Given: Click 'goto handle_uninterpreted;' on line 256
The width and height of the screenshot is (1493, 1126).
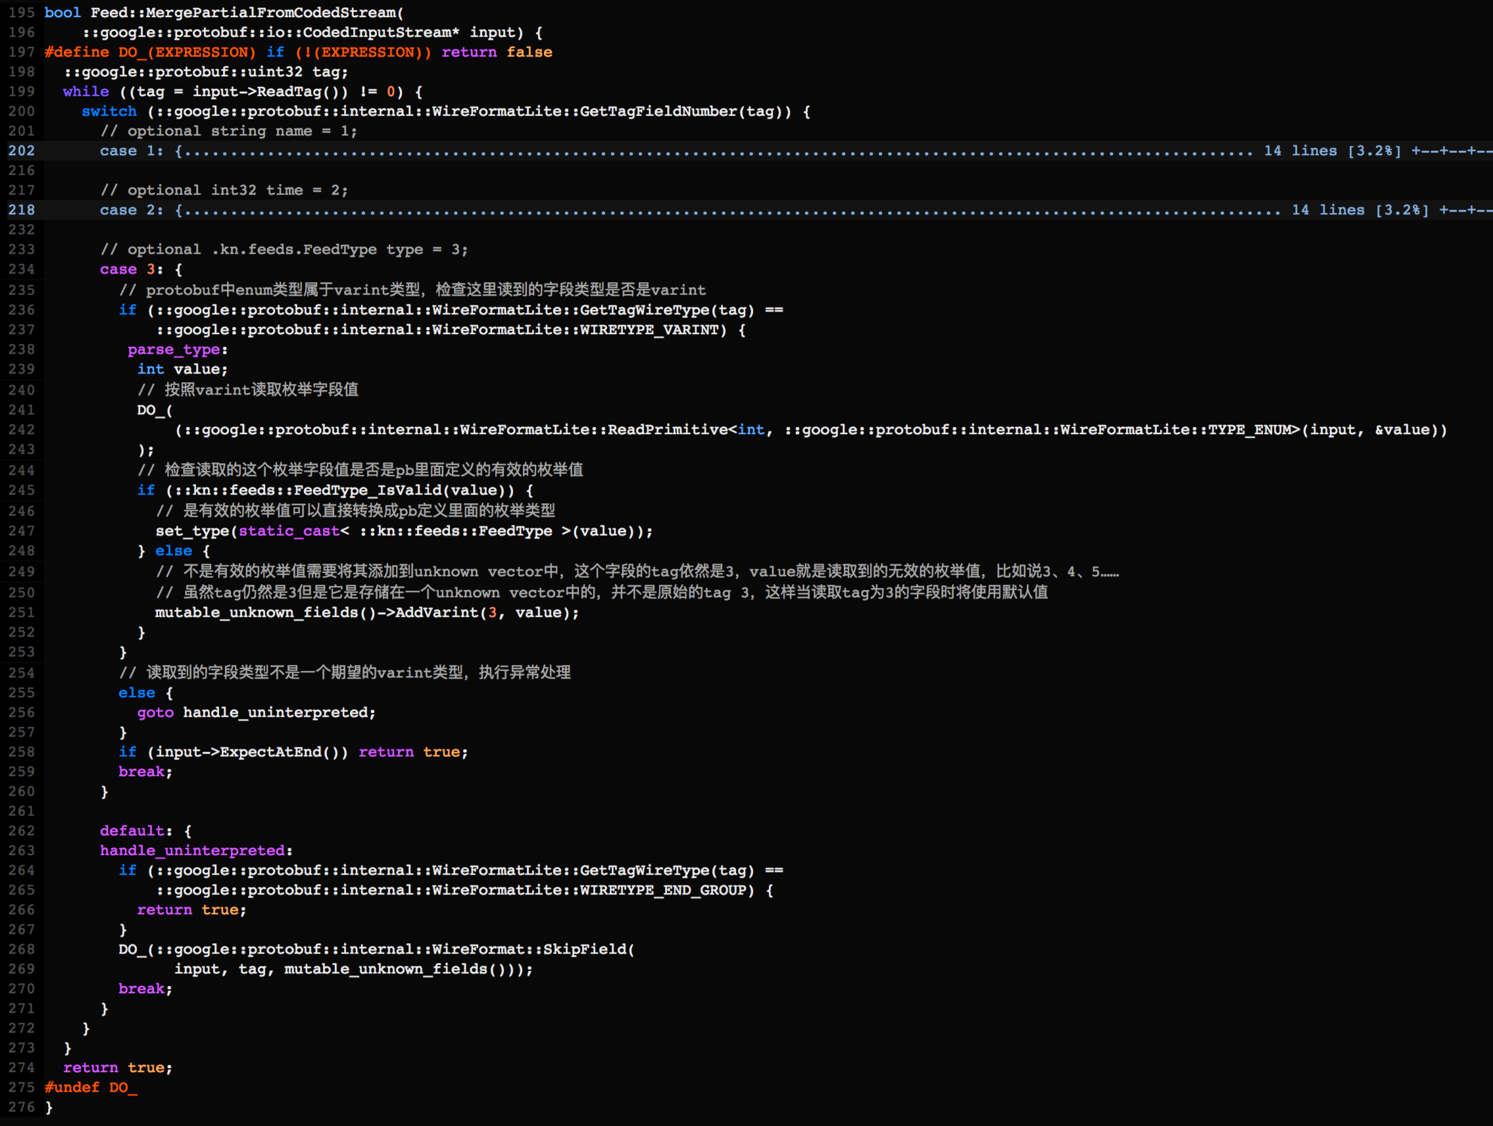Looking at the screenshot, I should coord(257,713).
